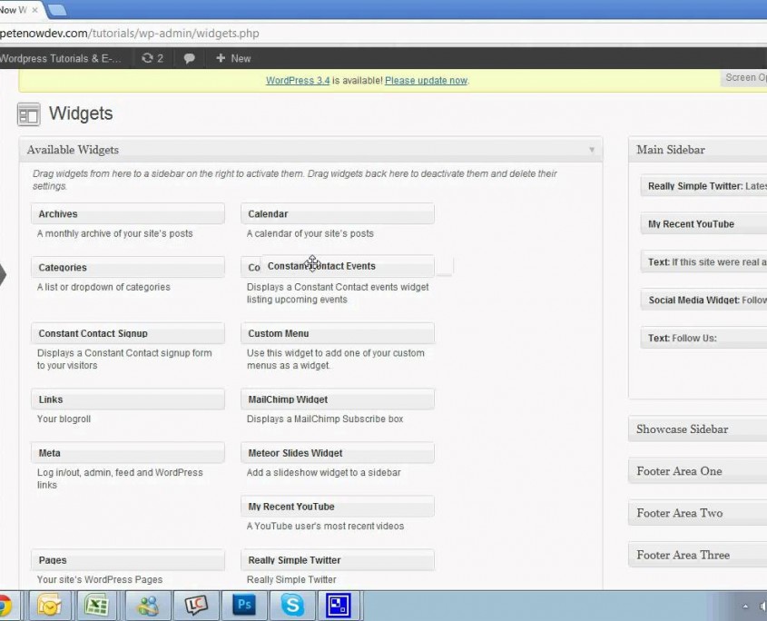The image size is (767, 621).
Task: Click the 'Please update now' link
Action: click(x=426, y=81)
